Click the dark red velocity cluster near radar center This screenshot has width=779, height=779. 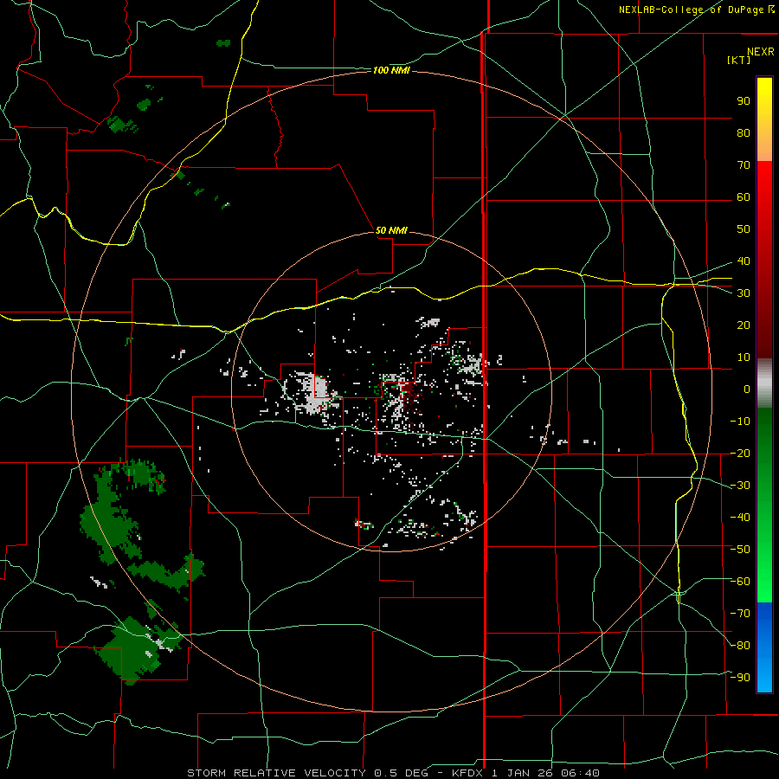410,391
